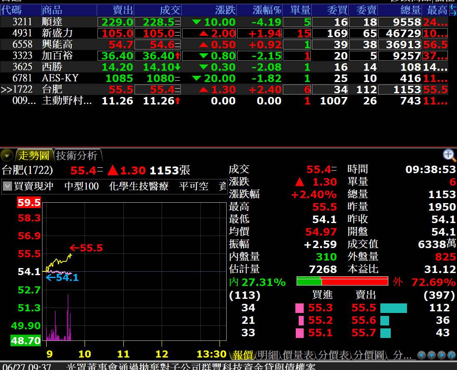This screenshot has height=370, width=457.
Task: Click the 55.5 best ask price
Action: tap(364, 308)
